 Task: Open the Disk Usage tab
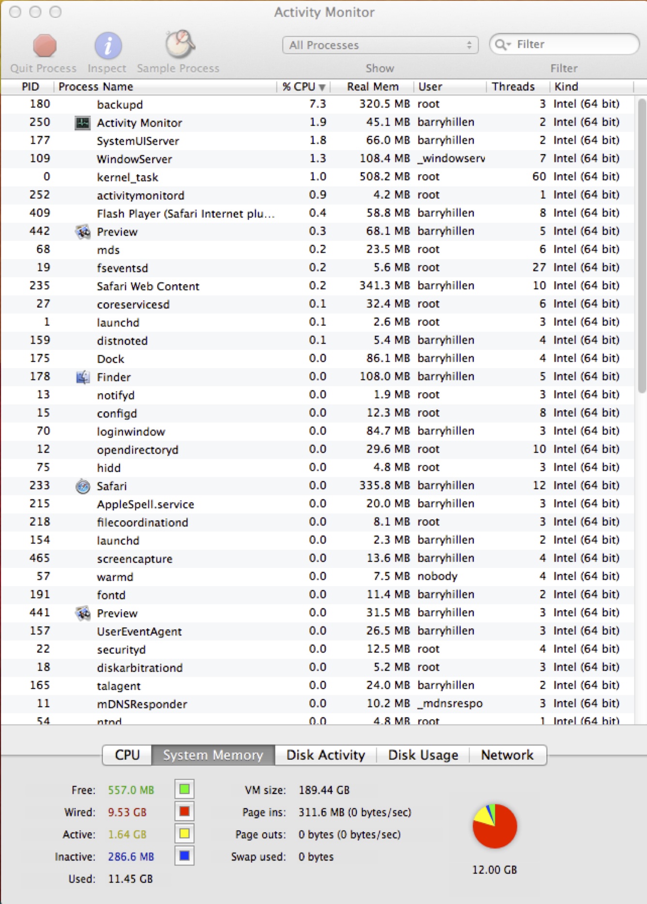click(x=423, y=755)
